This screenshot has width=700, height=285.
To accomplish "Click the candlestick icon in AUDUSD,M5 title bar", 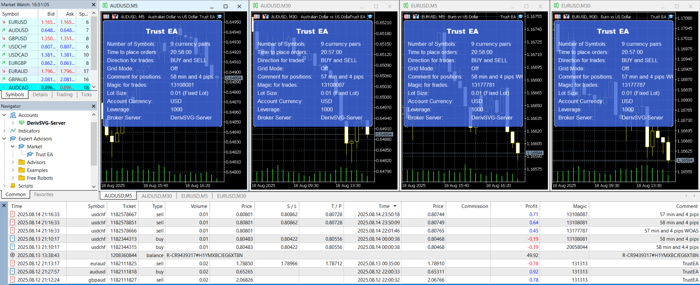I will pyautogui.click(x=105, y=6).
